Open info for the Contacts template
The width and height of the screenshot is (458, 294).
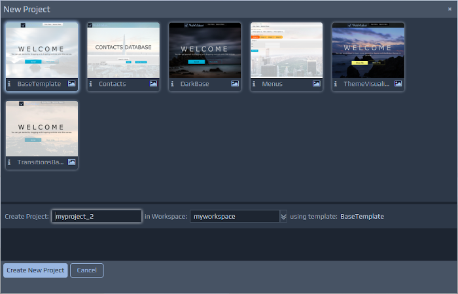91,84
